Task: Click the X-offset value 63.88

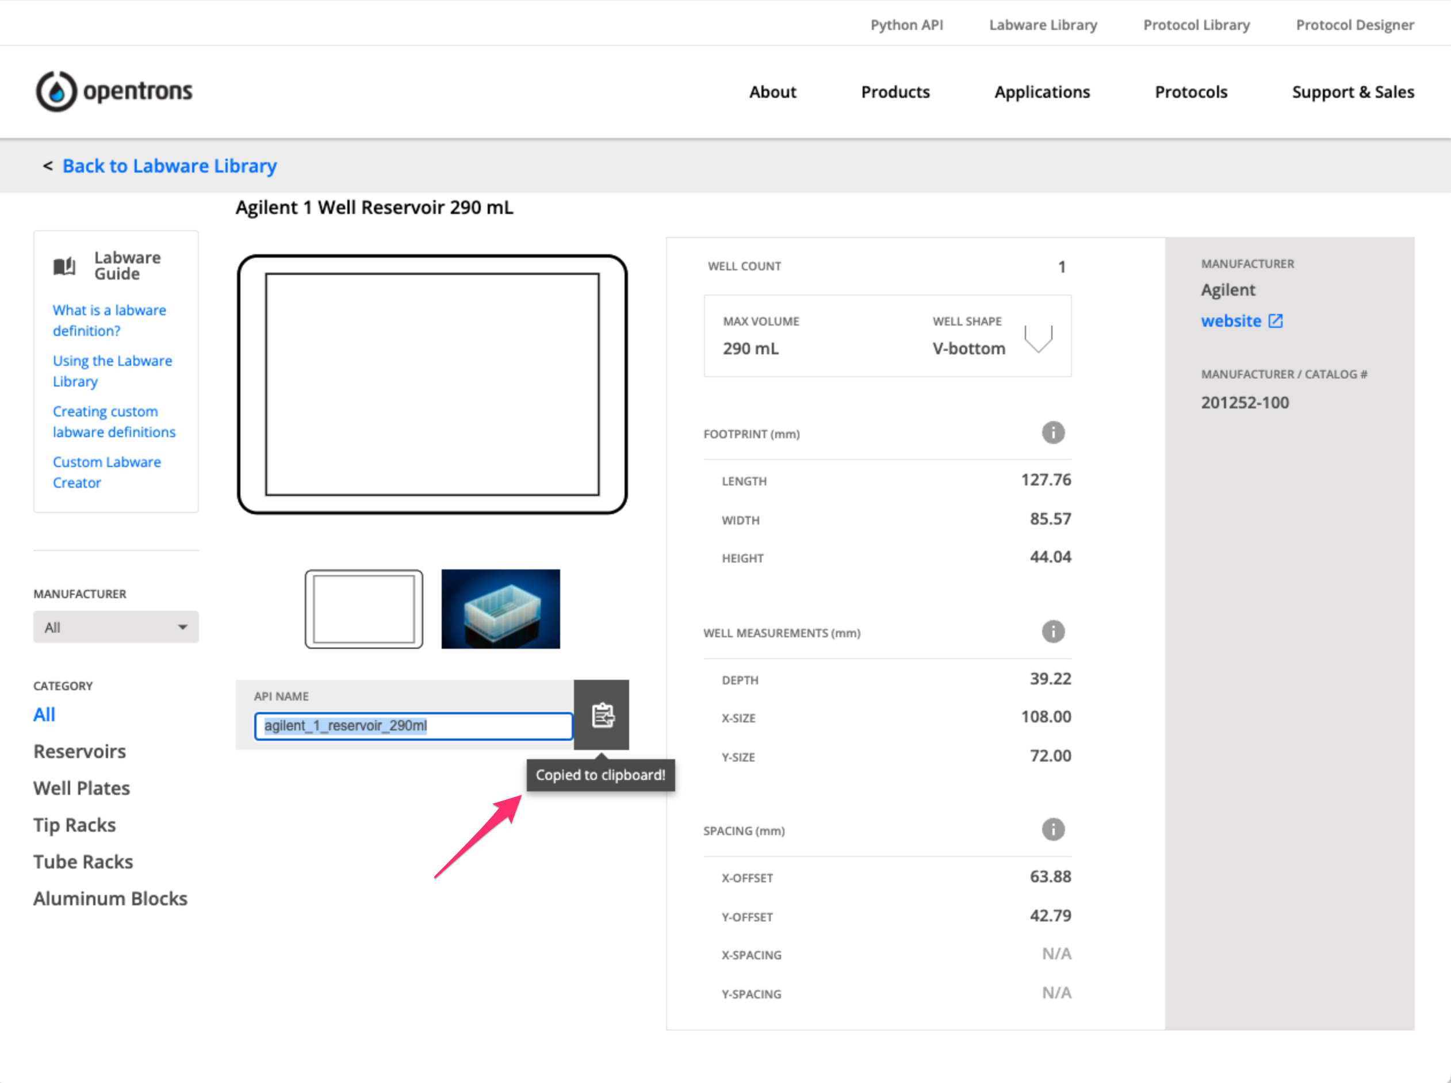Action: (x=1051, y=877)
